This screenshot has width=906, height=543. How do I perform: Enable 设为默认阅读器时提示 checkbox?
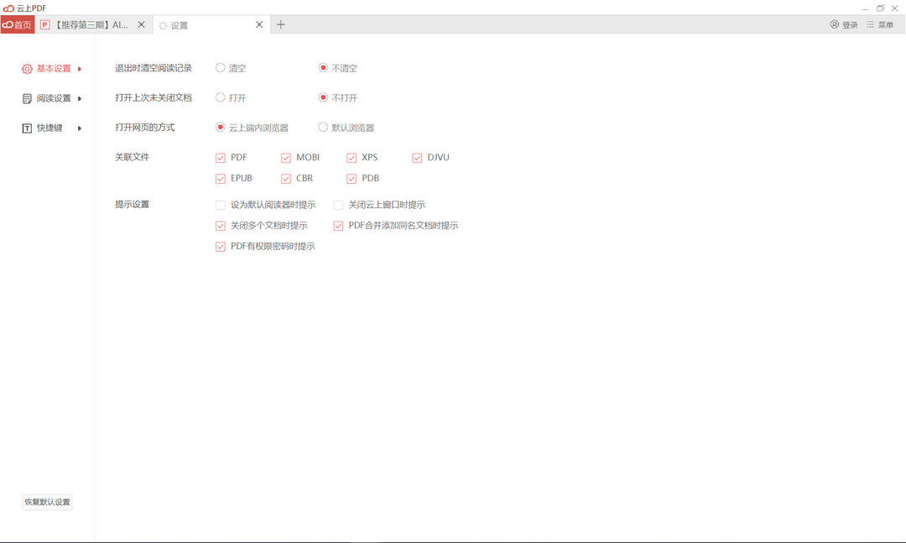(x=221, y=204)
